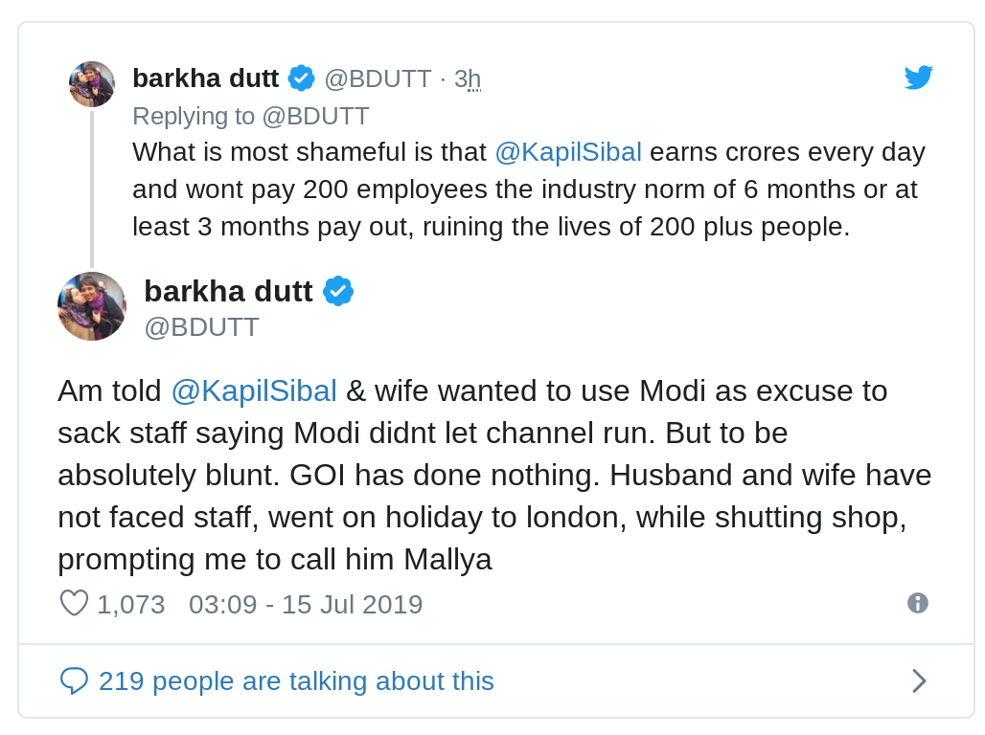This screenshot has height=735, width=985.
Task: Open the tweet info icon
Action: tap(917, 603)
